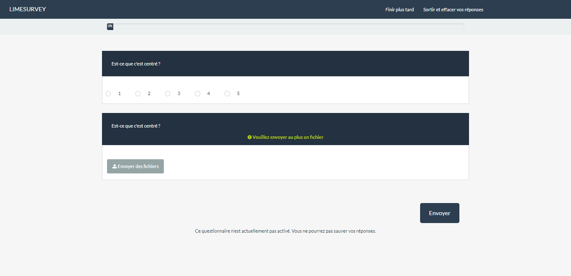
Task: Click the green exclamation warning icon
Action: click(x=250, y=137)
